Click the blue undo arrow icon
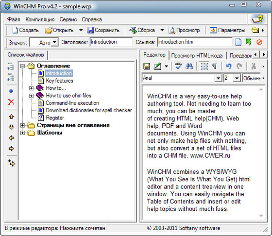 228,66
